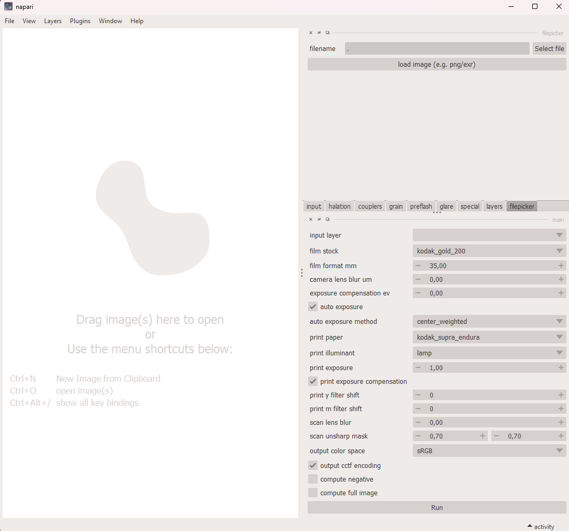The image size is (569, 531).
Task: Increase the print y filter shift
Action: tap(561, 395)
